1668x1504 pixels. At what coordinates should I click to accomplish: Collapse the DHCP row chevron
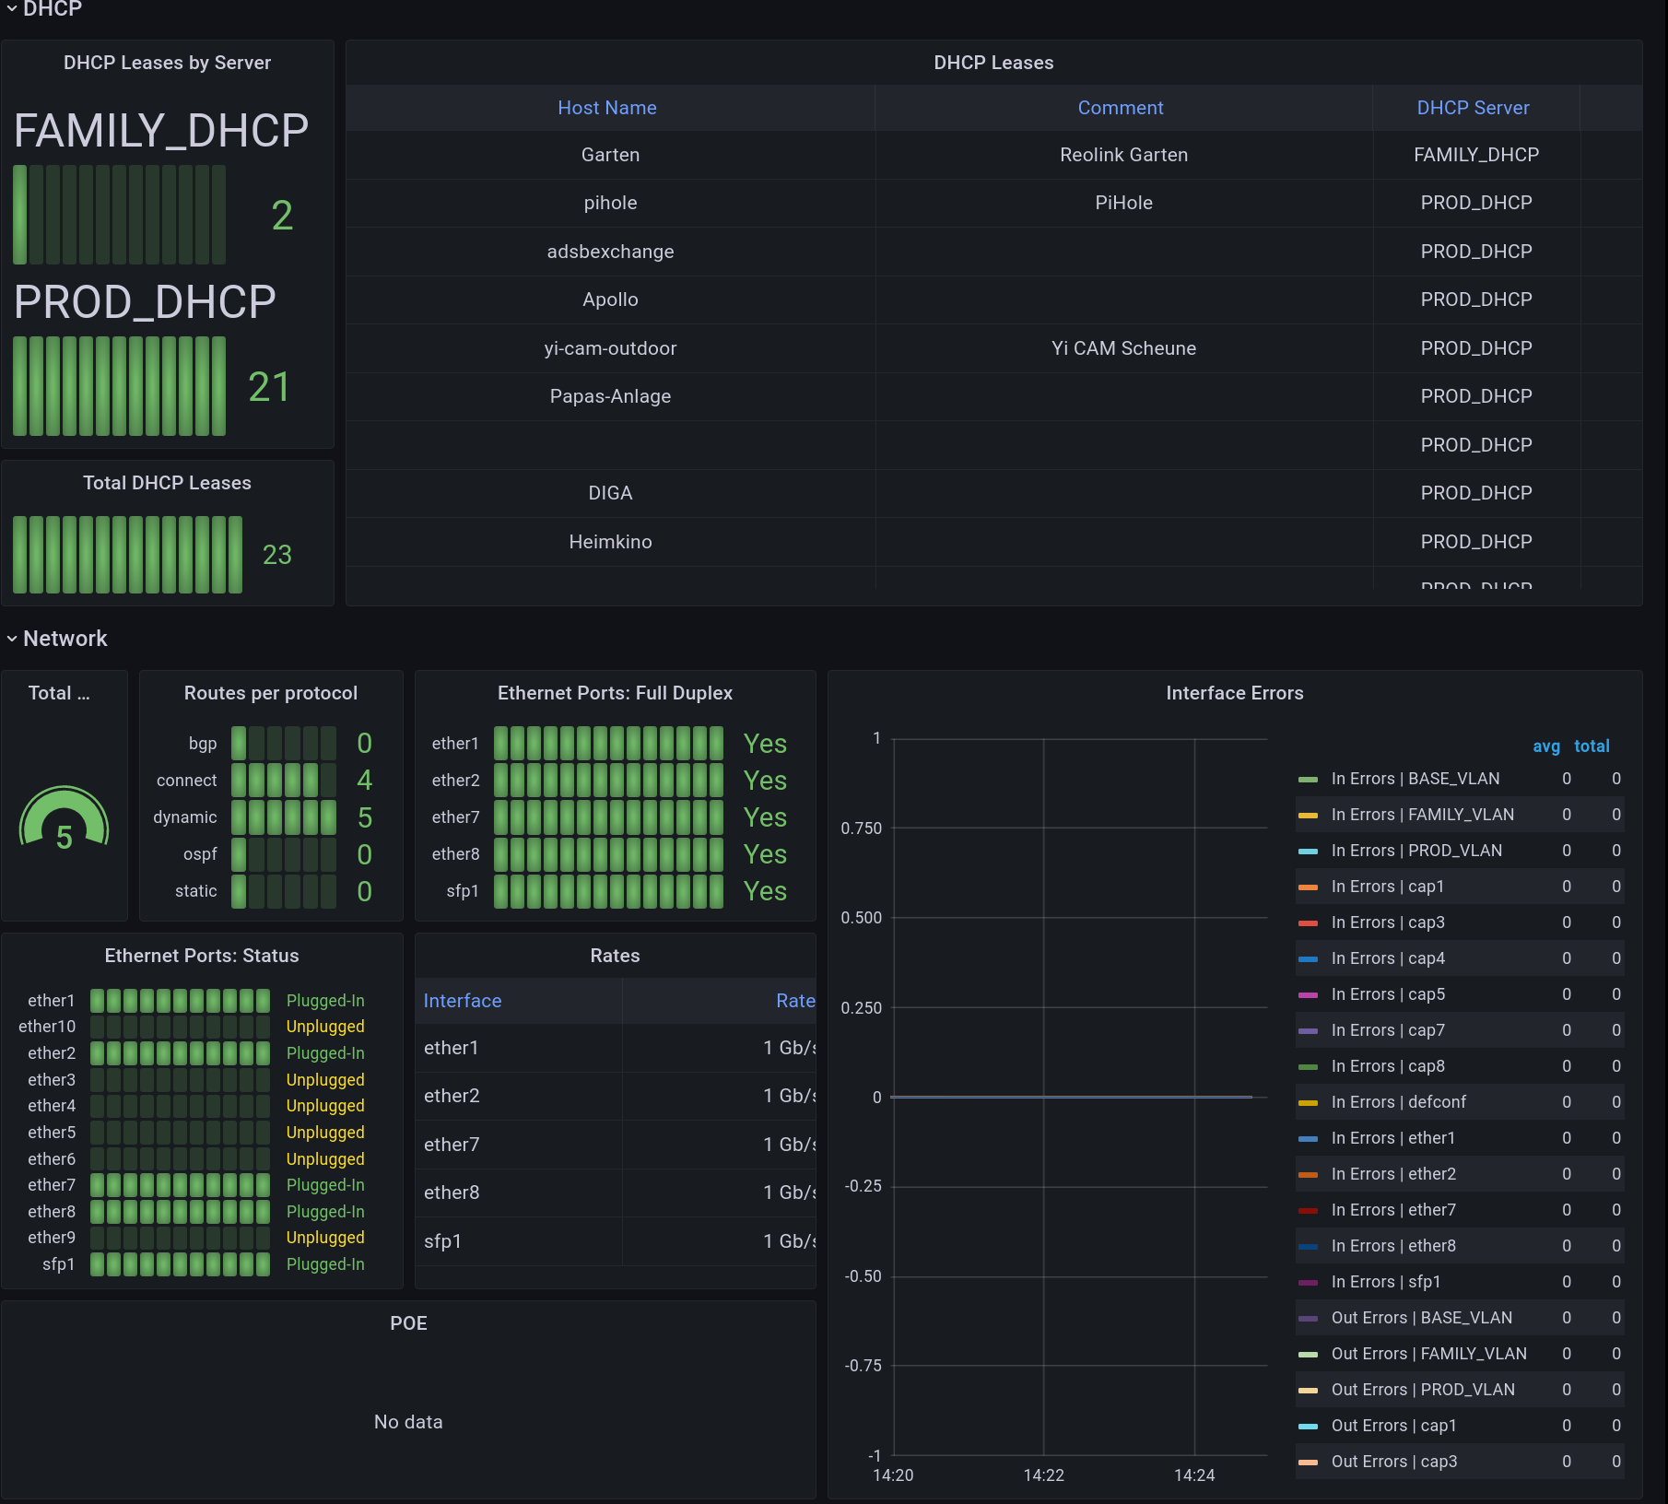click(12, 8)
